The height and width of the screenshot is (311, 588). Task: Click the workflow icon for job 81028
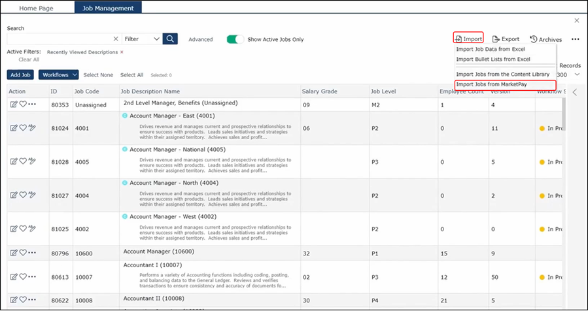[32, 161]
